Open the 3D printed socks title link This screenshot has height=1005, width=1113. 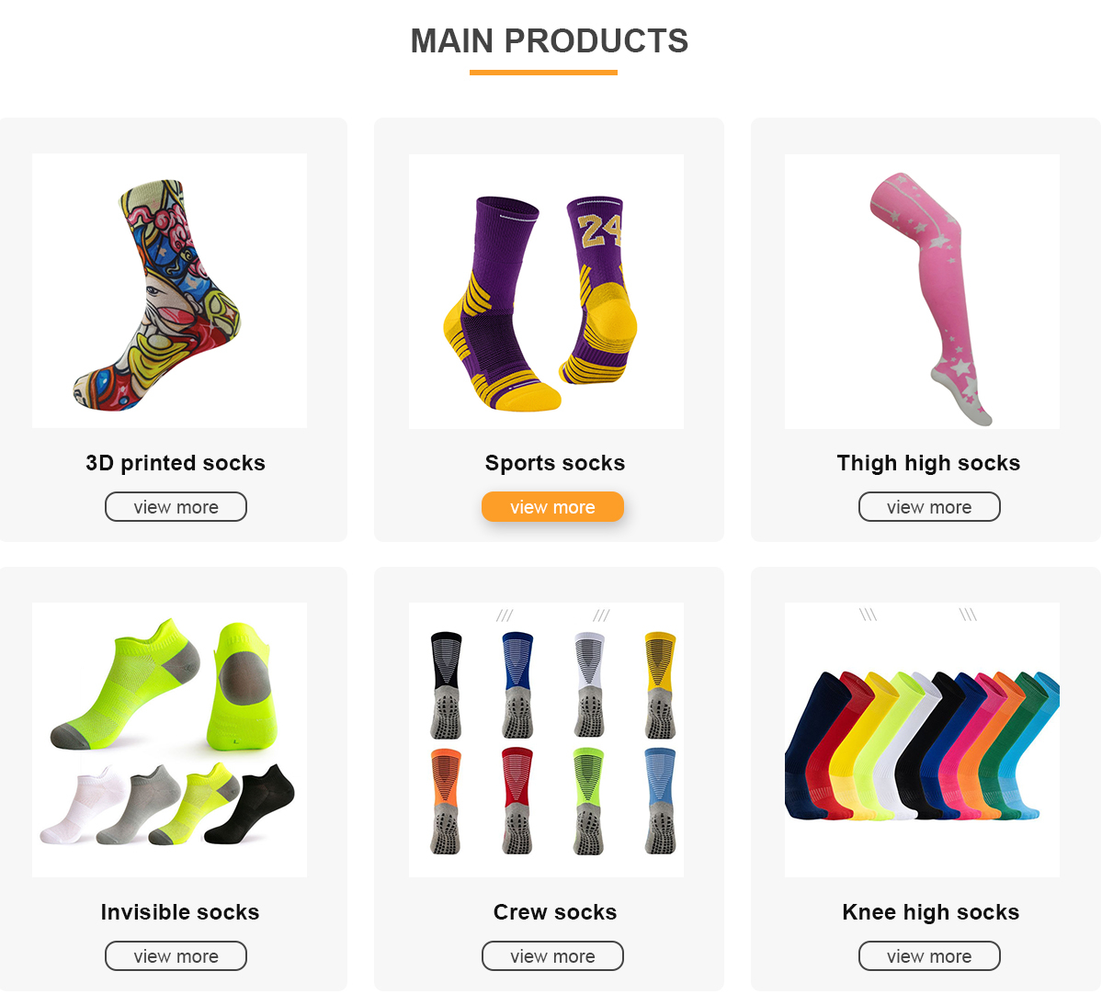[x=176, y=463]
